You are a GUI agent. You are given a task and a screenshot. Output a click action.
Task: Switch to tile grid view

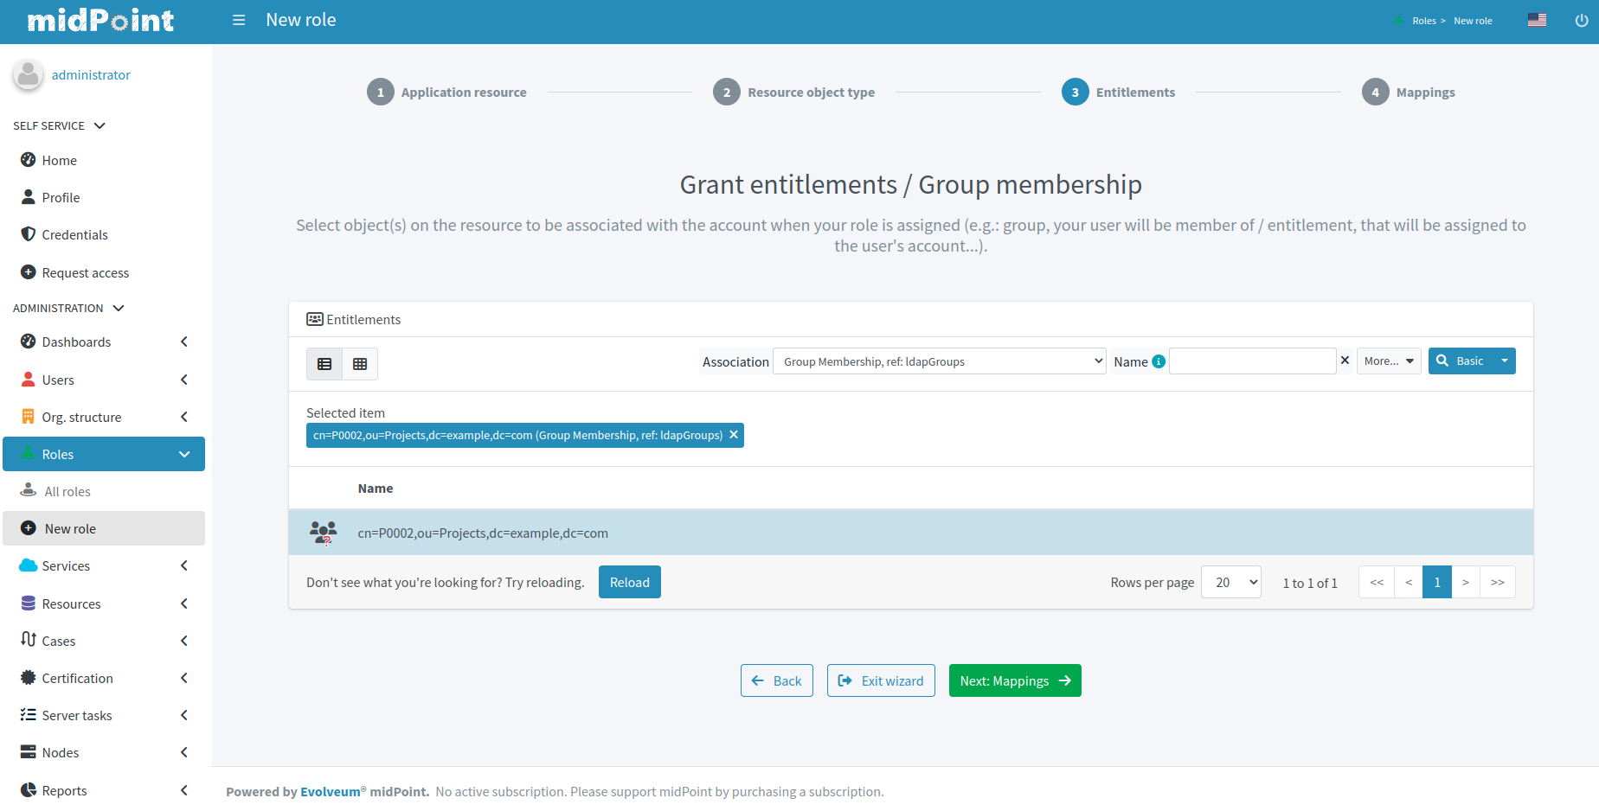360,364
